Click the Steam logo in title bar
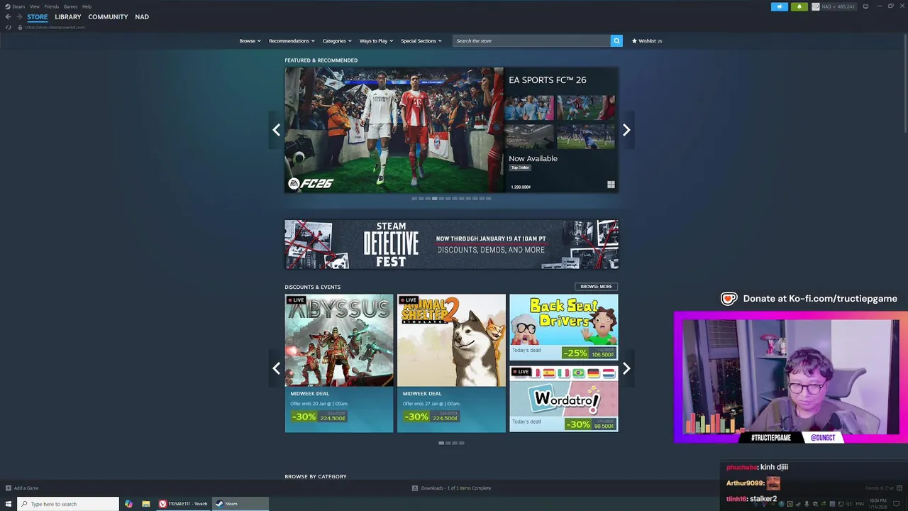The width and height of the screenshot is (908, 511). (8, 6)
